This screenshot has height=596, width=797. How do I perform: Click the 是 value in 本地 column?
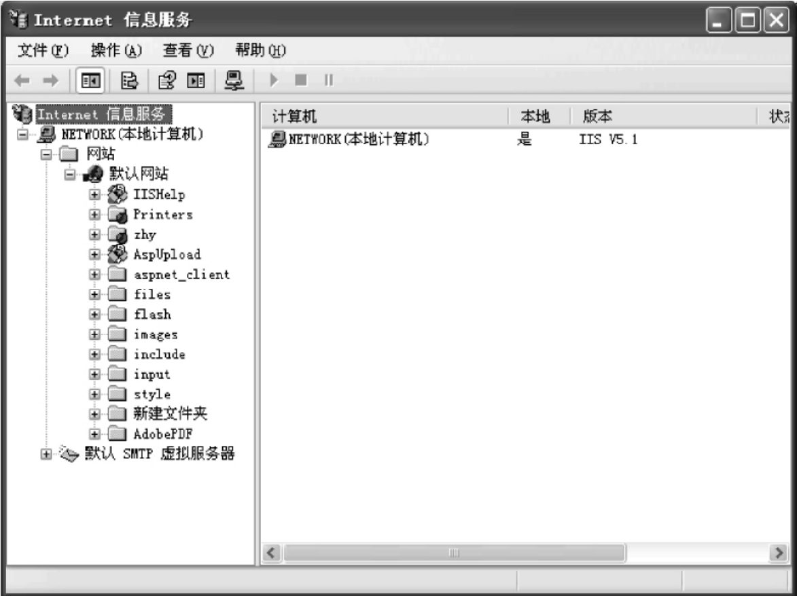coord(525,139)
